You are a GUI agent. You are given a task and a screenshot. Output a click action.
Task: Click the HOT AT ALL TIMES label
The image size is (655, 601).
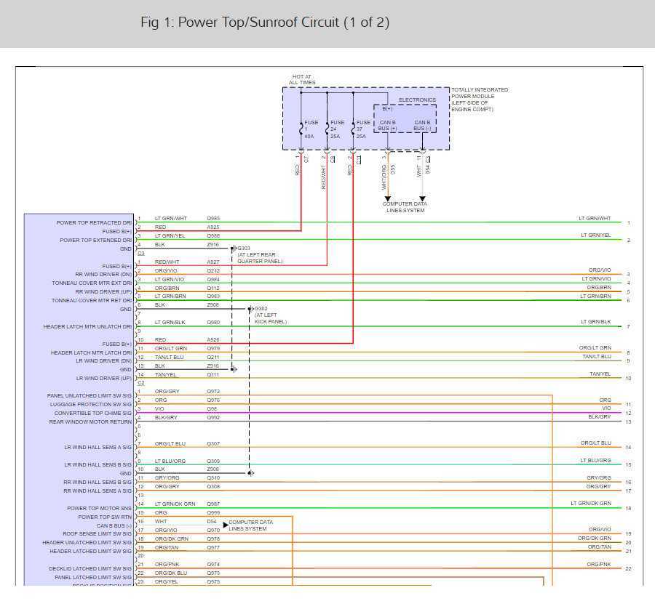(x=302, y=80)
